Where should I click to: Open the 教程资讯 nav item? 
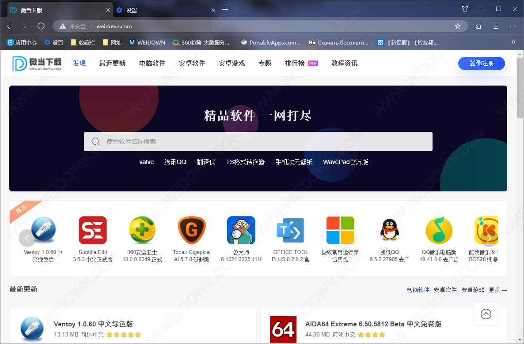(344, 64)
